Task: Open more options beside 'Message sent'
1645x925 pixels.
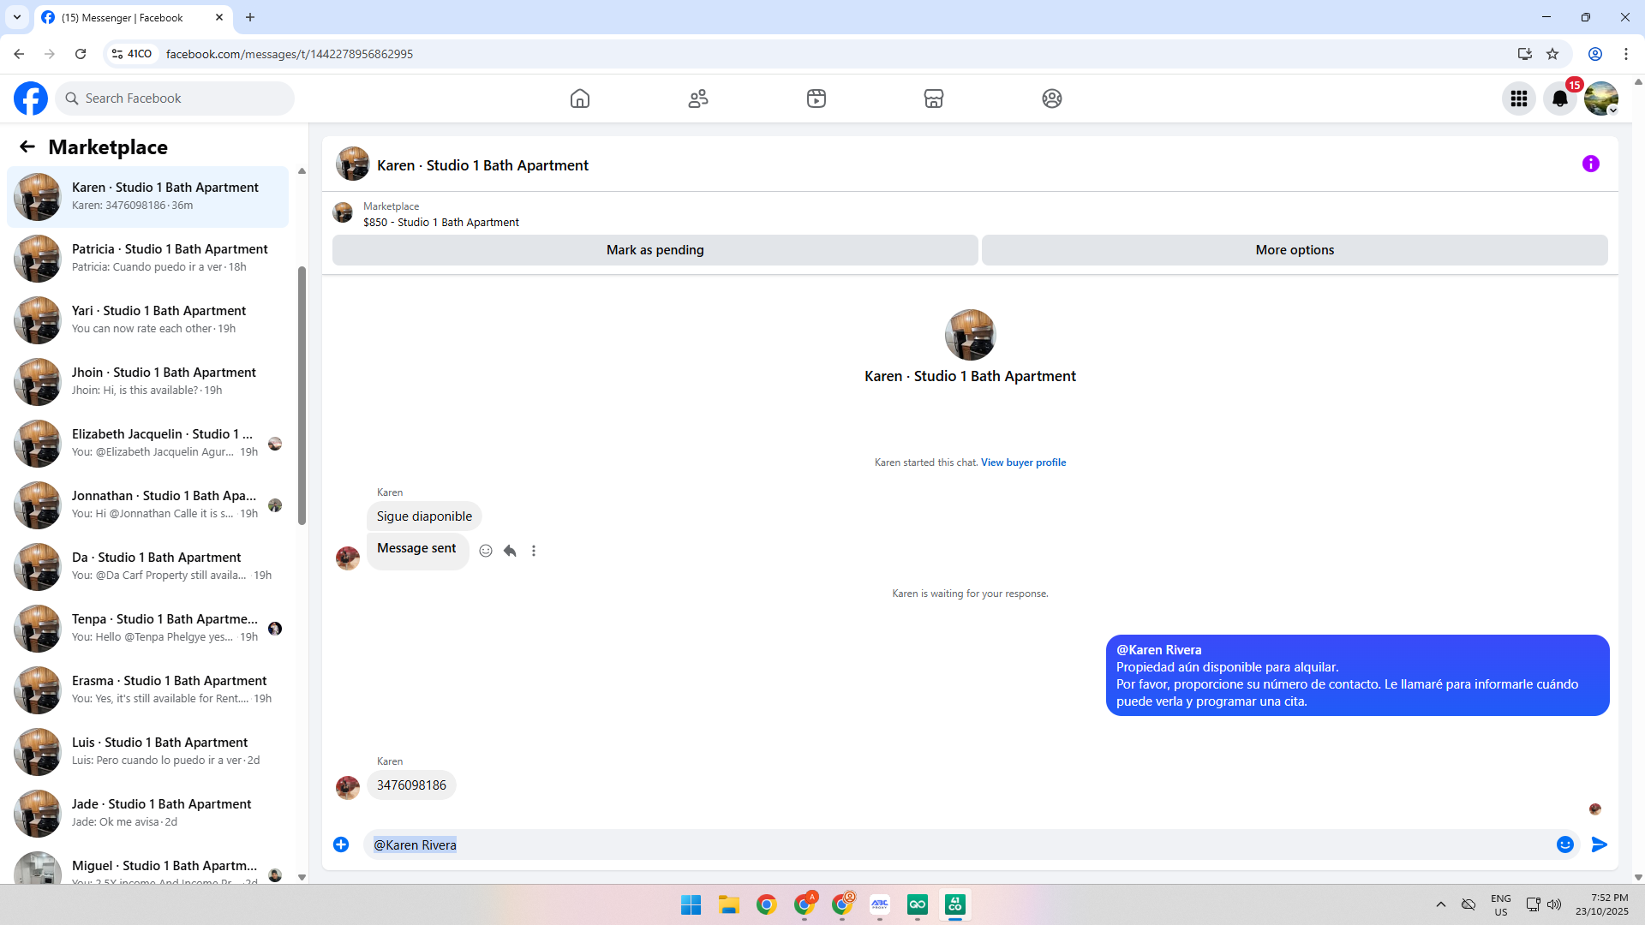Action: click(534, 551)
